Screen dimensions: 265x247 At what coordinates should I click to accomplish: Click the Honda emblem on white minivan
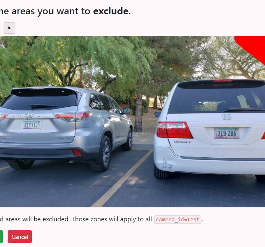(x=226, y=117)
